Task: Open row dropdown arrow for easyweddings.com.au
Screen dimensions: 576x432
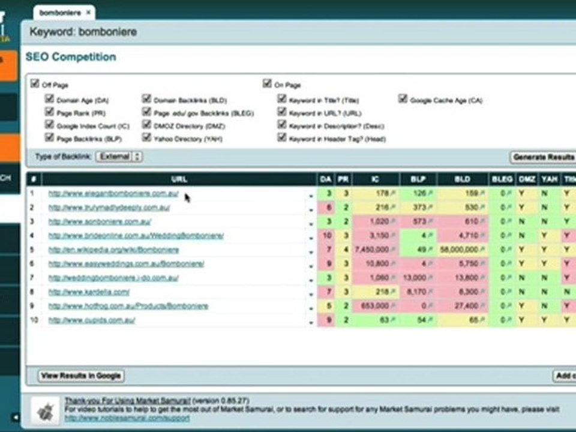Action: [311, 266]
